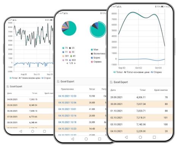The image size is (179, 147).
Task: Tap the recent-apps square on the left phone
Action: tap(44, 131)
